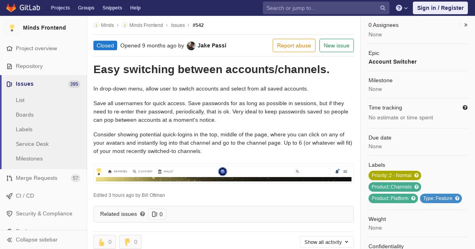Screen dimensions: 475x249
Task: Click the Minds Frontend project title in sidebar
Action: click(44, 28)
